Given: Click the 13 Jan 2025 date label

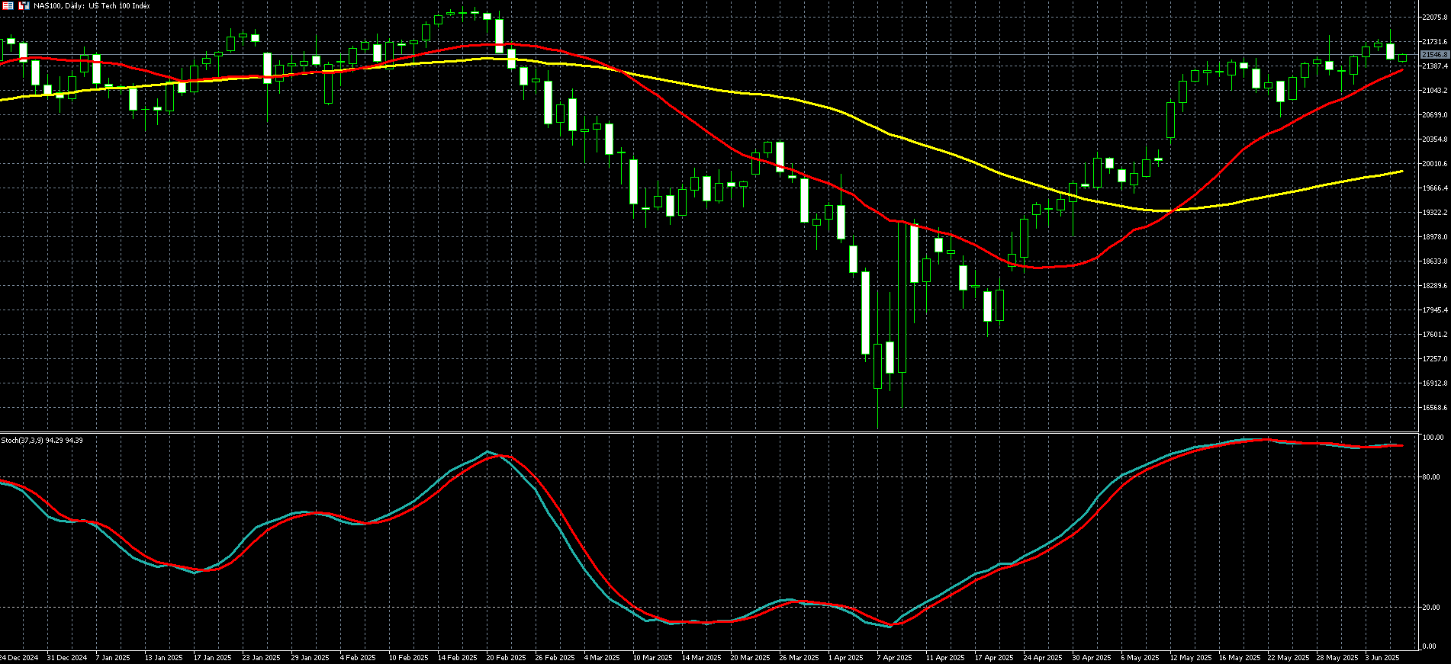Looking at the screenshot, I should 164,657.
